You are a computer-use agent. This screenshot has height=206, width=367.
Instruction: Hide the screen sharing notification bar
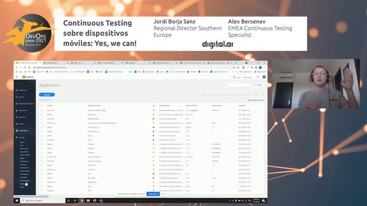tap(163, 194)
